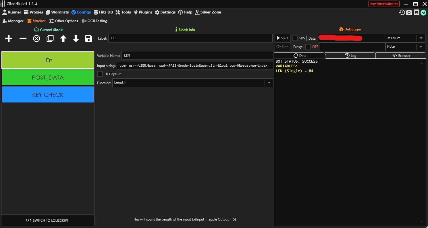Switch to the Stacker tab
Viewport: 428px width, 228px height.
tap(36, 21)
